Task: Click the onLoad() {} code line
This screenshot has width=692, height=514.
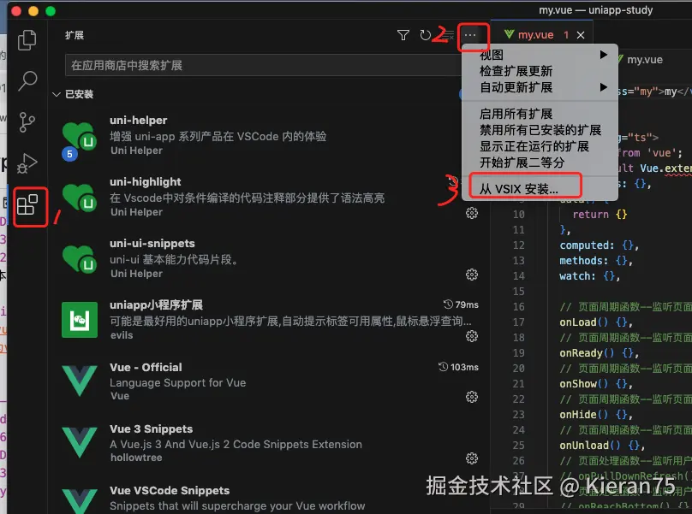Action: click(x=596, y=322)
